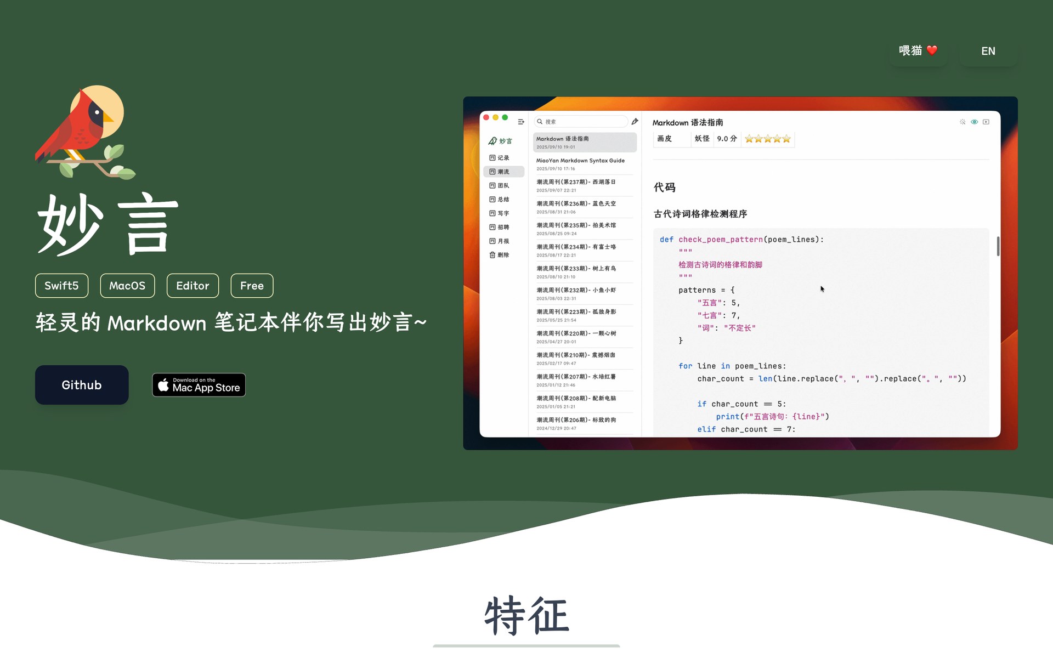The image size is (1053, 658).
Task: Open note 潮流周刊(第235期)- 拍美术馆
Action: coord(585,229)
